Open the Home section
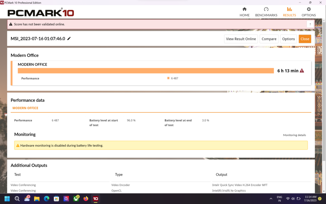This screenshot has width=326, height=204. [x=244, y=12]
